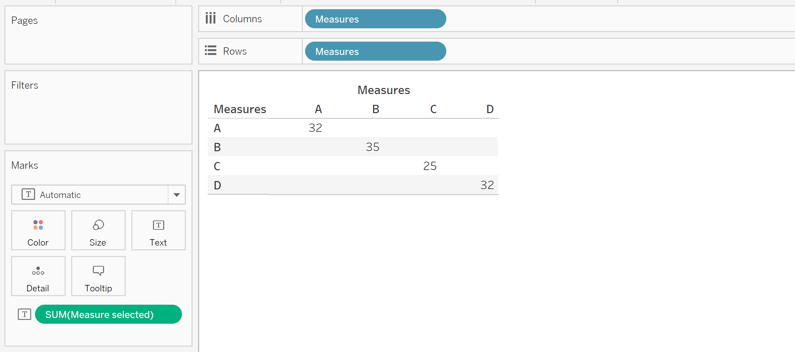Viewport: 795px width, 352px height.
Task: Click the SUM(Measure selected) green pill
Action: tap(108, 314)
